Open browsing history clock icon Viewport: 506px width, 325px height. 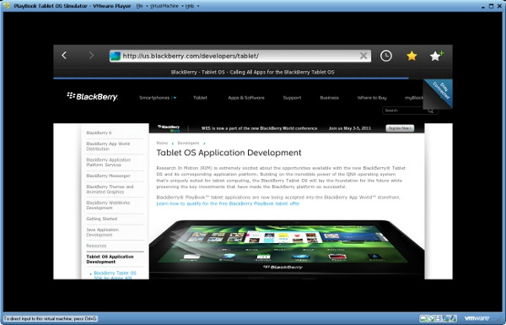tap(386, 56)
